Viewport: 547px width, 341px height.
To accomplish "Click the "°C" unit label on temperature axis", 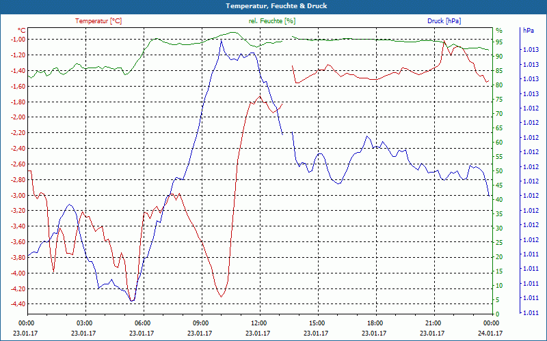I will pos(22,31).
